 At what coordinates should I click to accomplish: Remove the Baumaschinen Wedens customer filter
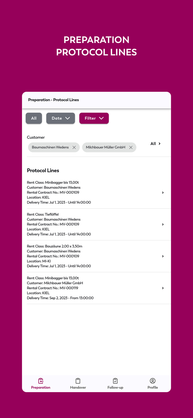coord(74,147)
